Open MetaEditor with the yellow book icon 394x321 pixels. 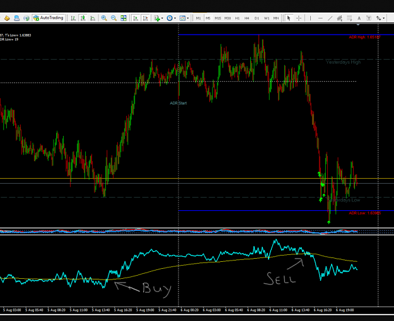click(7, 18)
